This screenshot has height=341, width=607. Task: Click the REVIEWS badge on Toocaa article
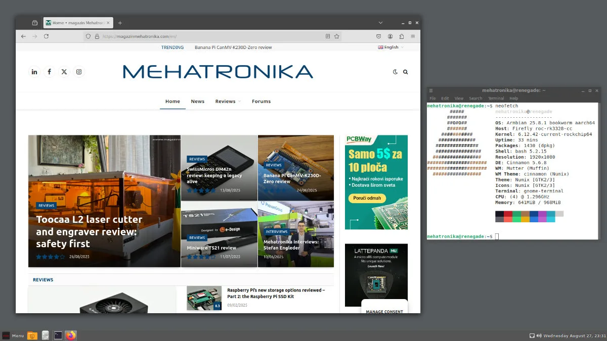(x=46, y=206)
